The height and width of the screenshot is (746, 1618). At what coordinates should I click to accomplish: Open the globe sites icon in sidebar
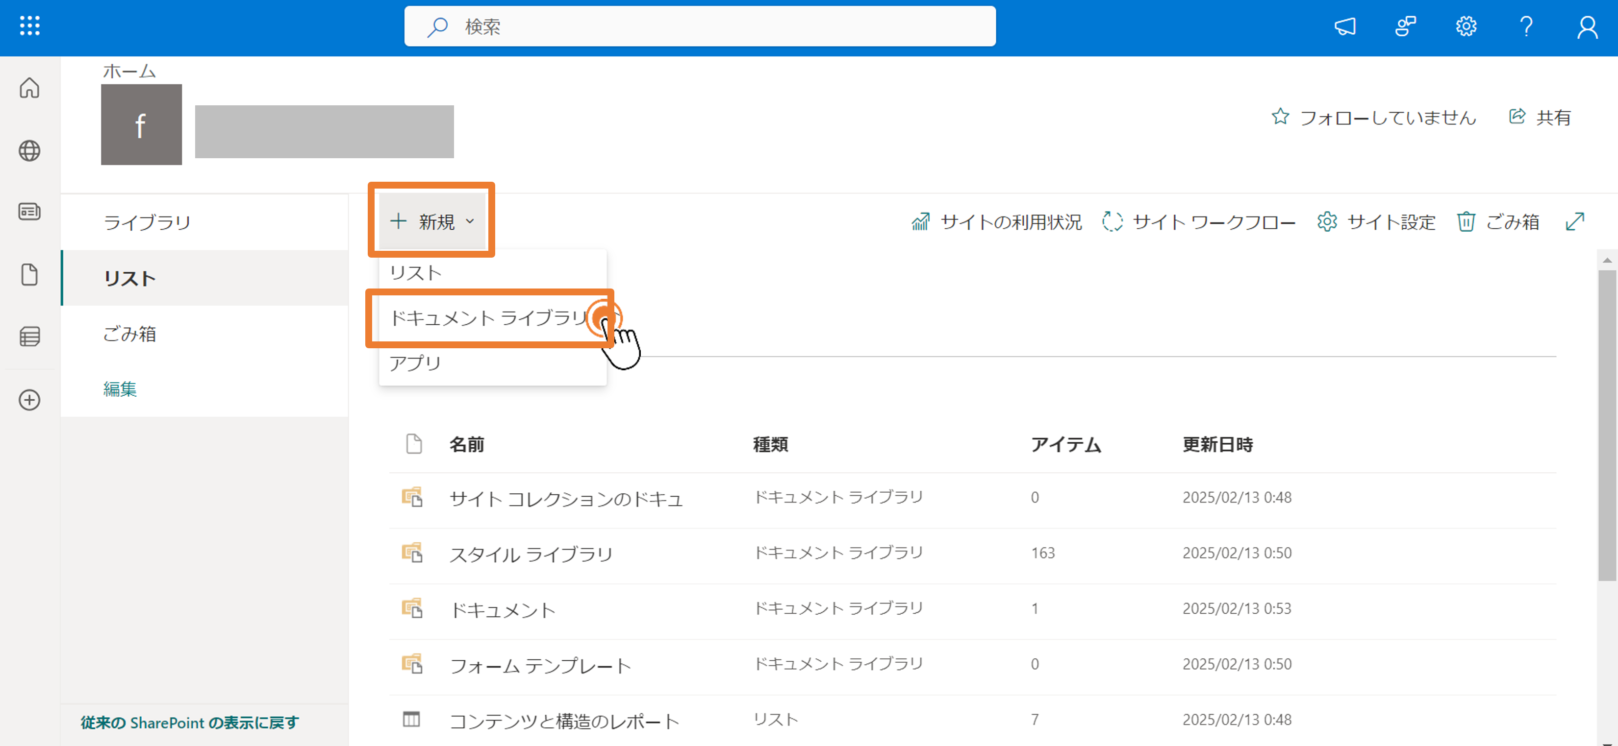[x=29, y=150]
